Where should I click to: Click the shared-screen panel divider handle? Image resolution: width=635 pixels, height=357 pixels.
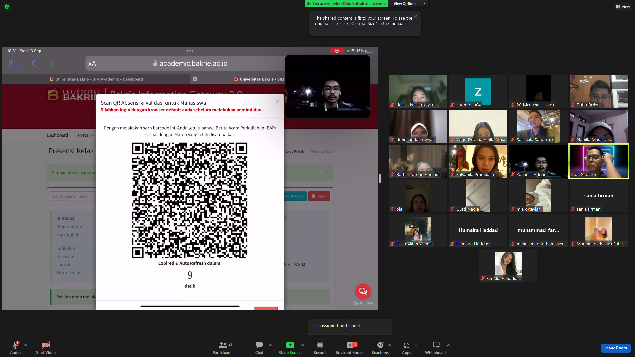coord(380,178)
